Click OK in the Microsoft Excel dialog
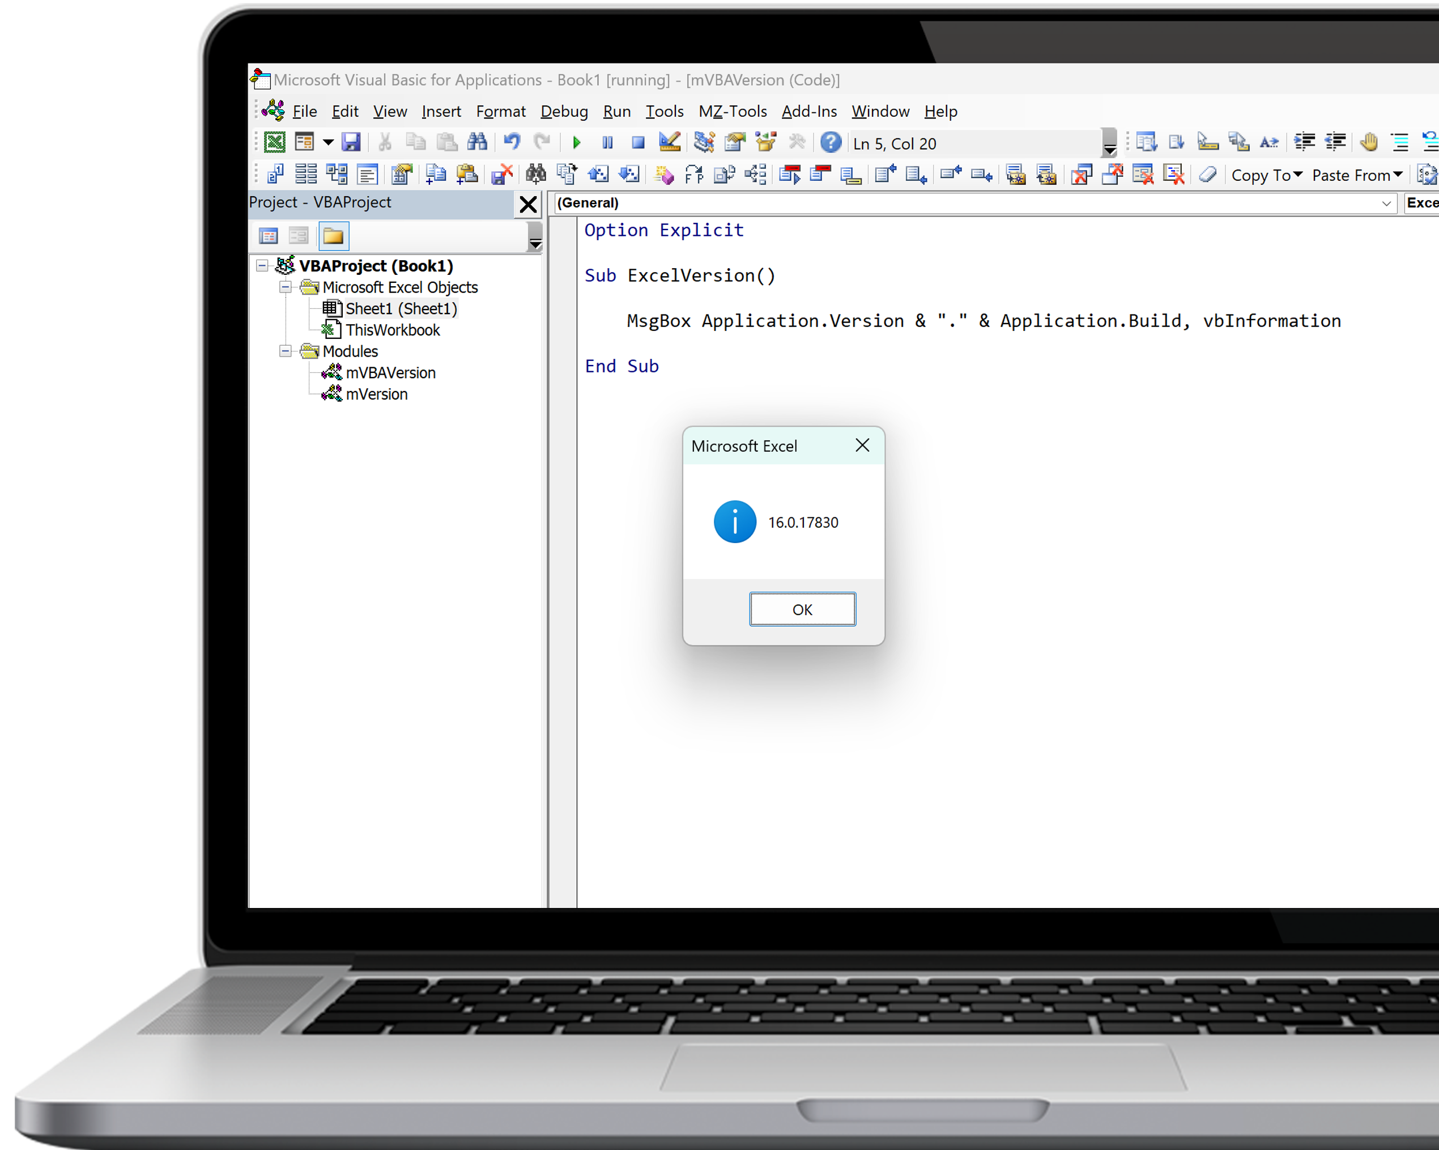The height and width of the screenshot is (1150, 1439). [802, 610]
